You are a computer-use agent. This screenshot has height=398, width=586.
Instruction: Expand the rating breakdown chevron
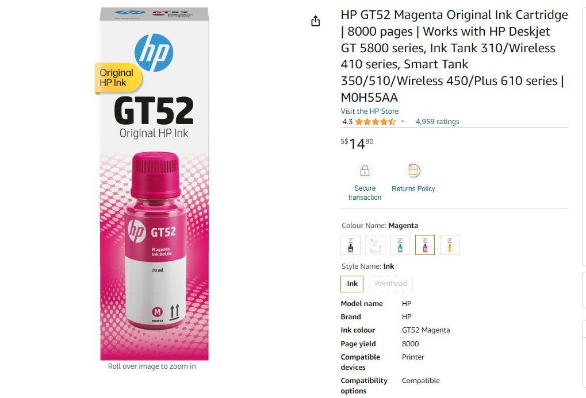point(403,121)
